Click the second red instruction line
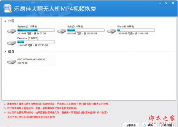The width and height of the screenshot is (178, 127). click(40, 108)
